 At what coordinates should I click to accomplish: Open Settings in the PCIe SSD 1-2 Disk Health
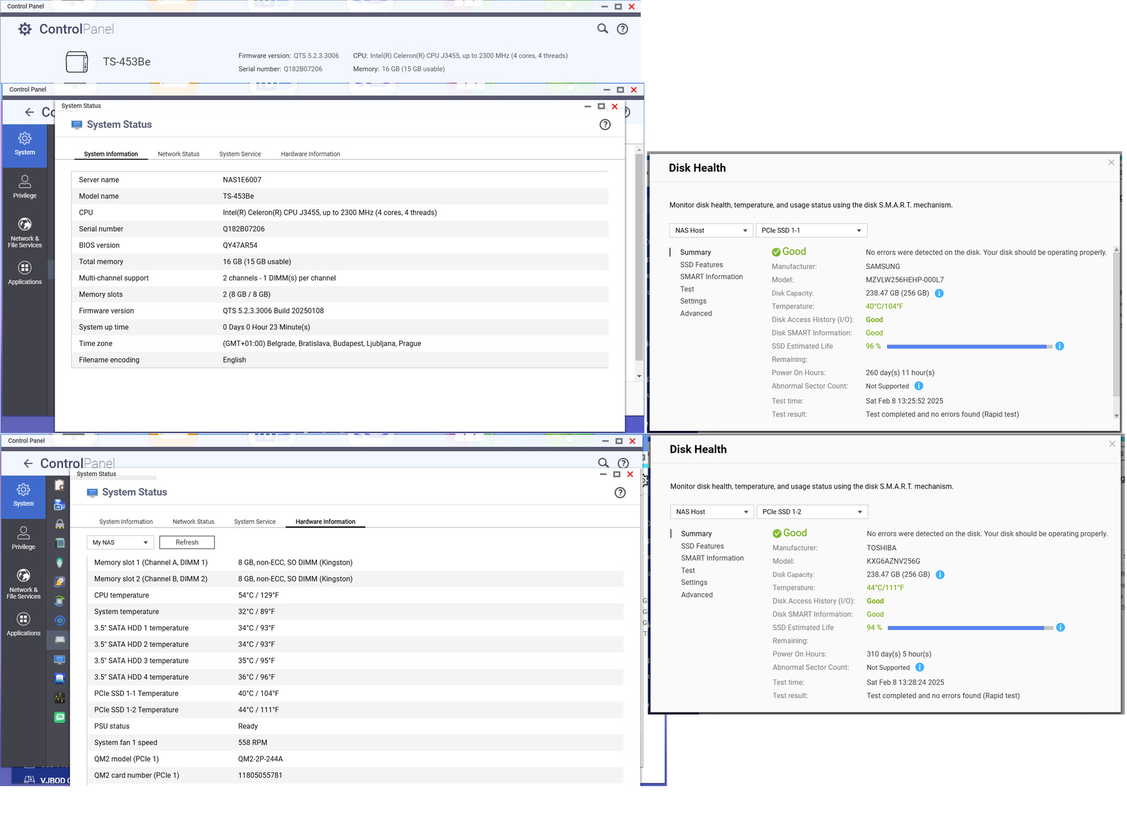pyautogui.click(x=694, y=583)
